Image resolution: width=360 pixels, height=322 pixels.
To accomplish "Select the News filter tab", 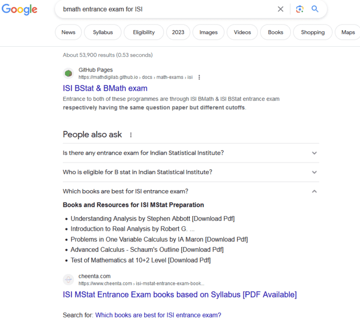I will [x=68, y=32].
